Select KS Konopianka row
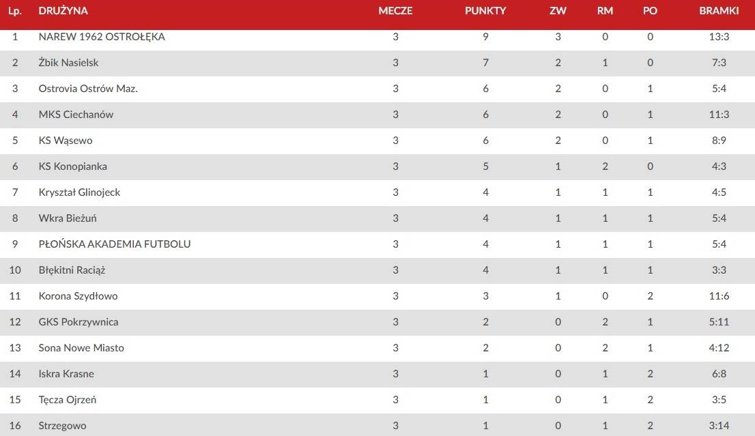 pyautogui.click(x=377, y=166)
